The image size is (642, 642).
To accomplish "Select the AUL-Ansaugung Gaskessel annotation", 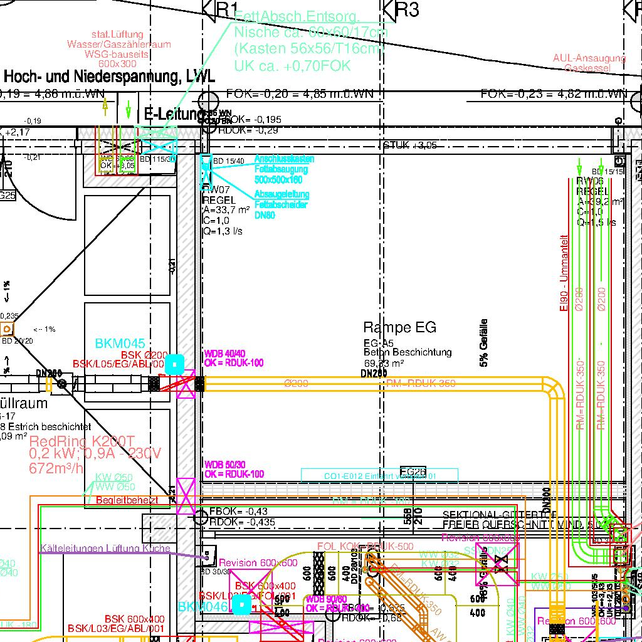I will coord(589,63).
